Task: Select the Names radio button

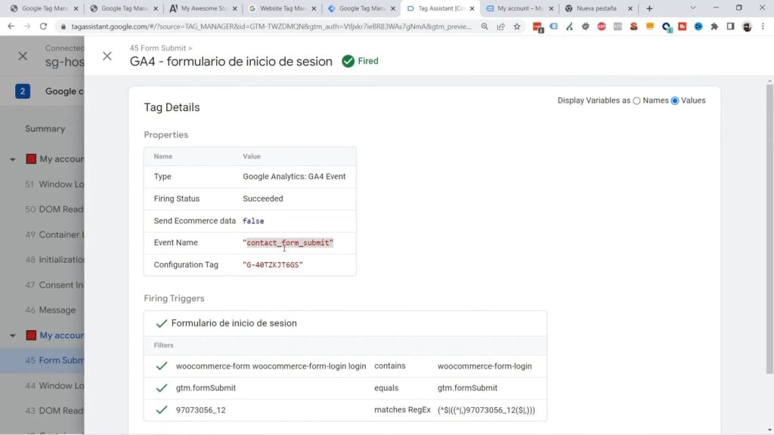Action: (x=636, y=100)
